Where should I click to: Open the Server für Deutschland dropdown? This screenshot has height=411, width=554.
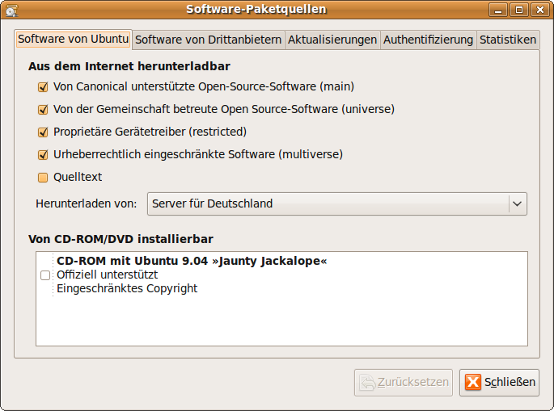tap(337, 204)
